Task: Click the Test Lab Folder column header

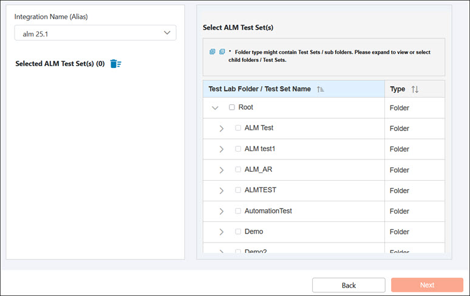Action: [x=259, y=89]
